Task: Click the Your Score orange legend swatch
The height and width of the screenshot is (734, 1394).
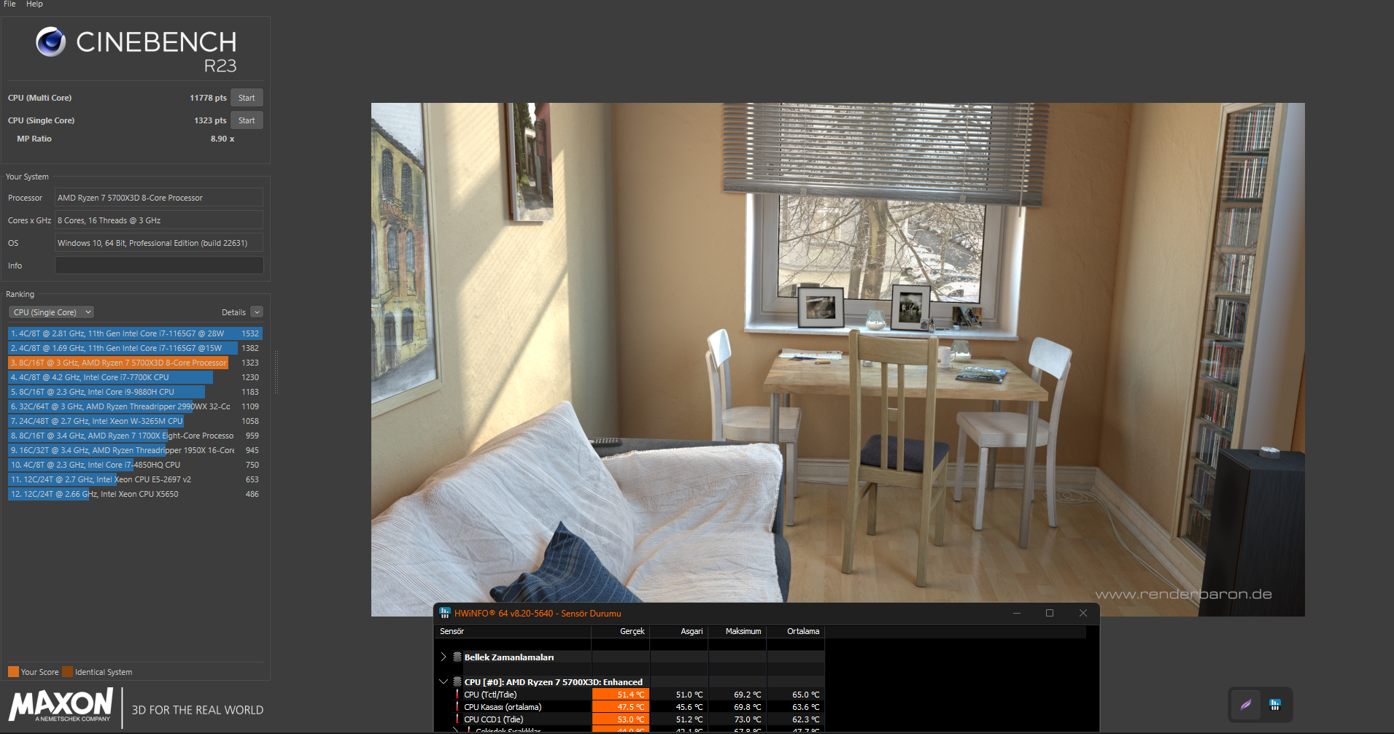Action: click(13, 672)
